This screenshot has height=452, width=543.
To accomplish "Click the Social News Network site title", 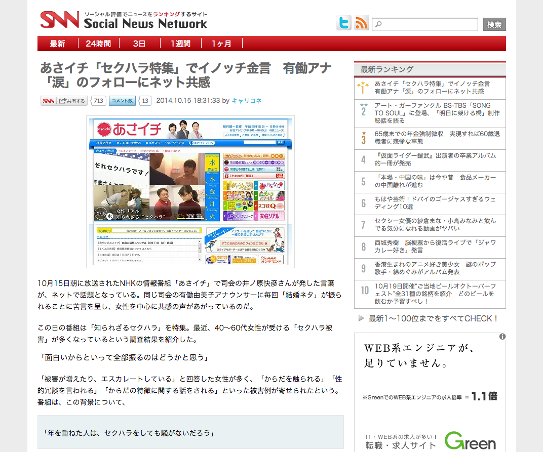I will click(145, 23).
